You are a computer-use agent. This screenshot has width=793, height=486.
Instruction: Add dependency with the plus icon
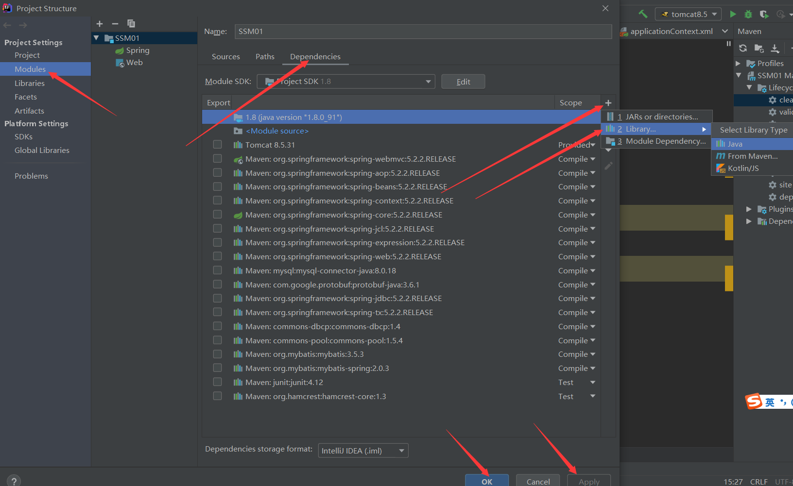coord(608,103)
